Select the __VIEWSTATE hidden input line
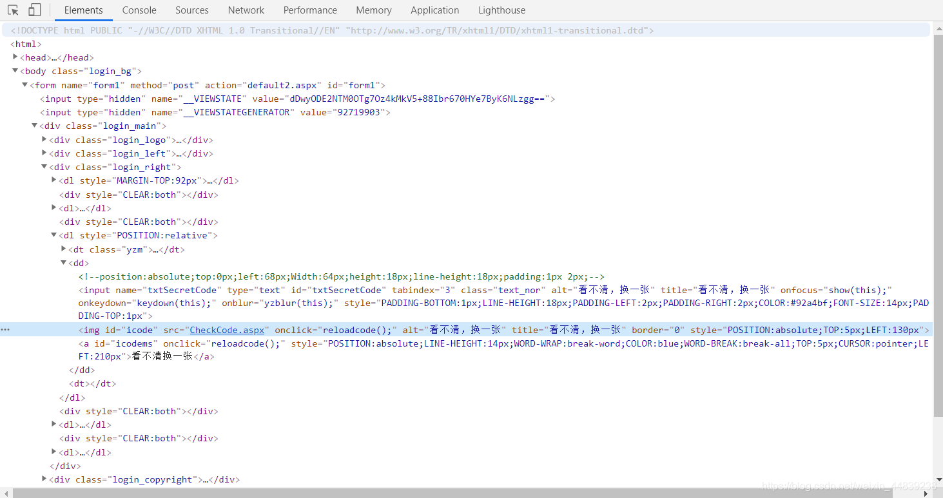Screen dimensions: 943x498 point(297,99)
